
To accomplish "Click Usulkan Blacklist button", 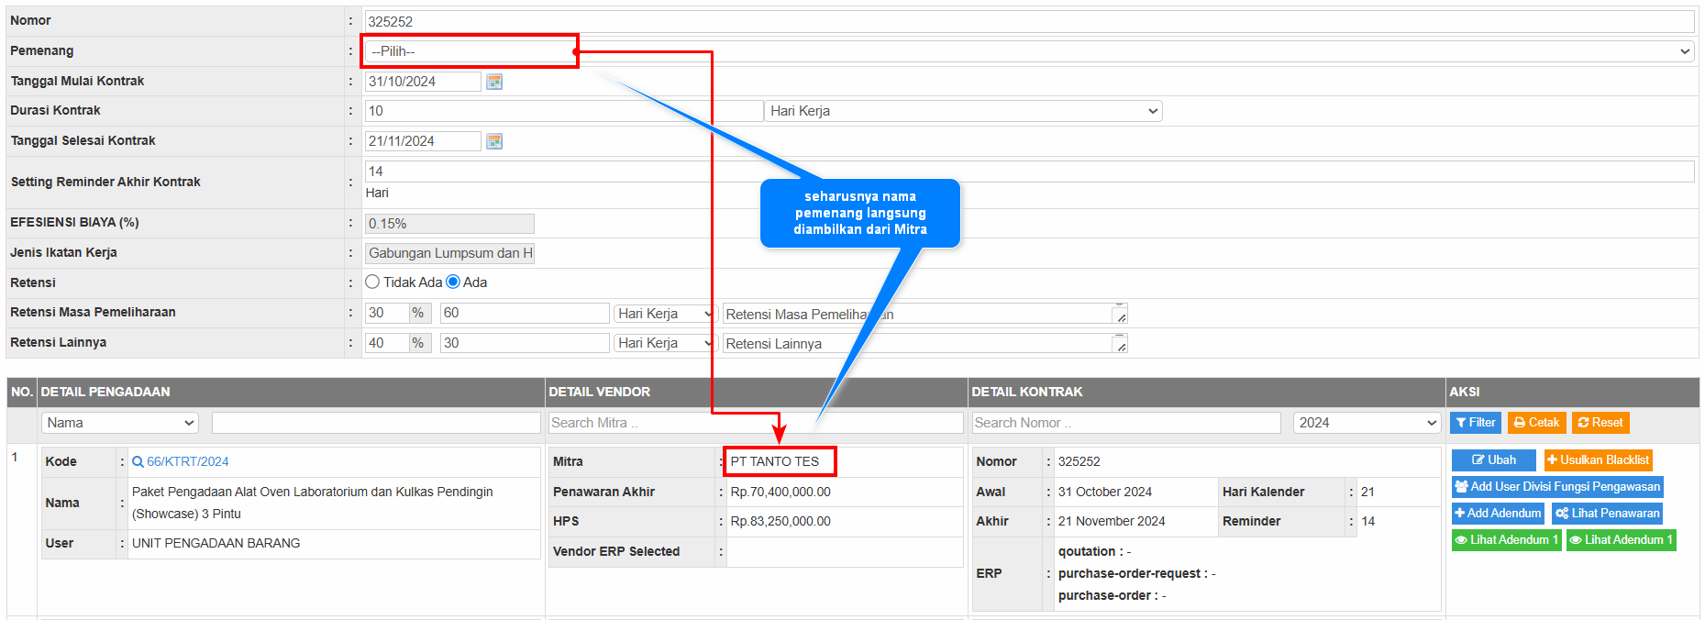I will (x=1597, y=460).
